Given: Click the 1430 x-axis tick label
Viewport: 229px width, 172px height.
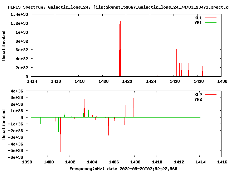Looking at the screenshot, I should pos(222,81).
